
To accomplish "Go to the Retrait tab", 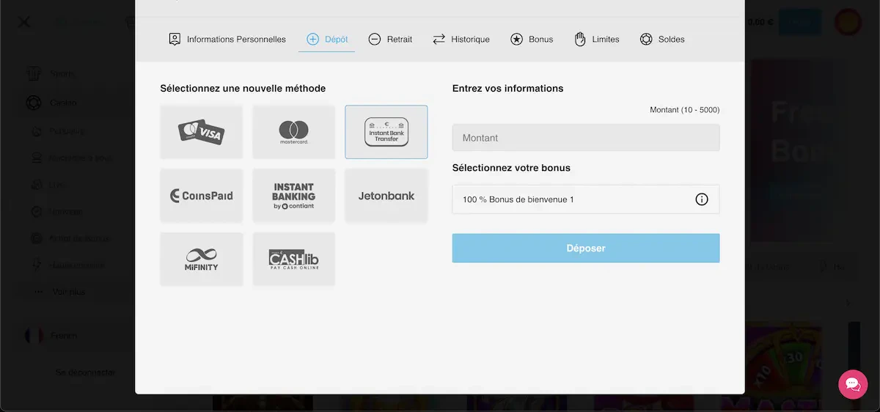I will [x=390, y=39].
